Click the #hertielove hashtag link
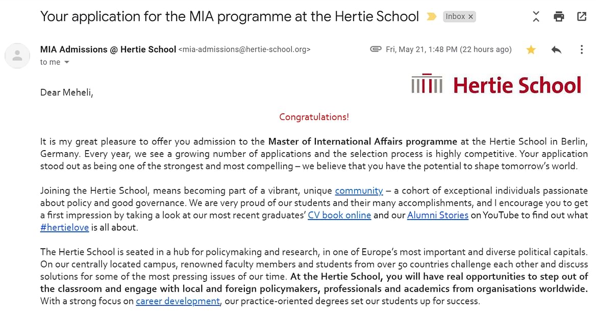597x313 pixels. coord(64,227)
